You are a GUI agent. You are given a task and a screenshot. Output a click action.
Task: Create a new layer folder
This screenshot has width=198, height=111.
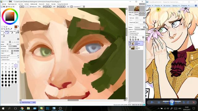point(136,37)
